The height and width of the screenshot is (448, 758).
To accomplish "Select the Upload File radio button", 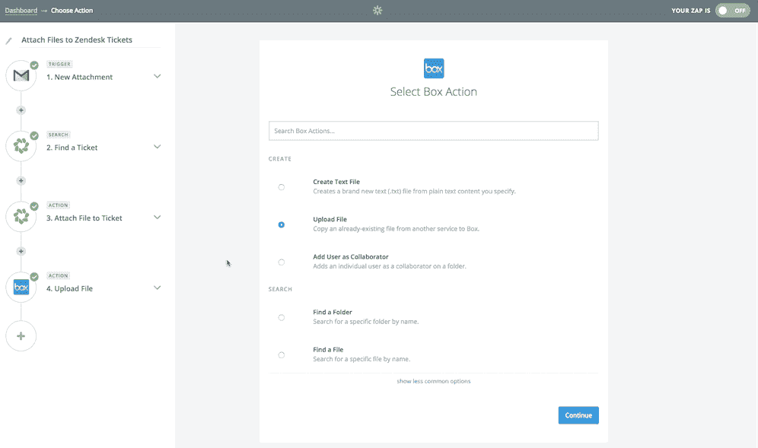I will [x=282, y=224].
